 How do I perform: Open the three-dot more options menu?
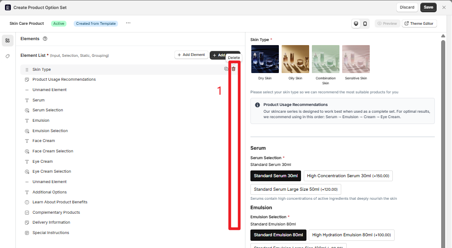(x=128, y=23)
